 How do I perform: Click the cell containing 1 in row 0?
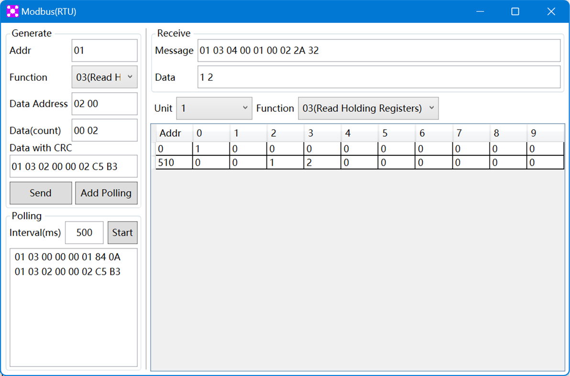[x=210, y=149]
